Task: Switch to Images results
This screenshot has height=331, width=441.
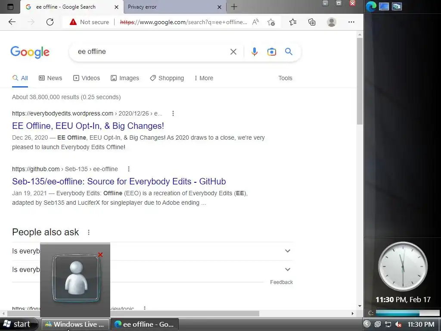Action: point(125,78)
